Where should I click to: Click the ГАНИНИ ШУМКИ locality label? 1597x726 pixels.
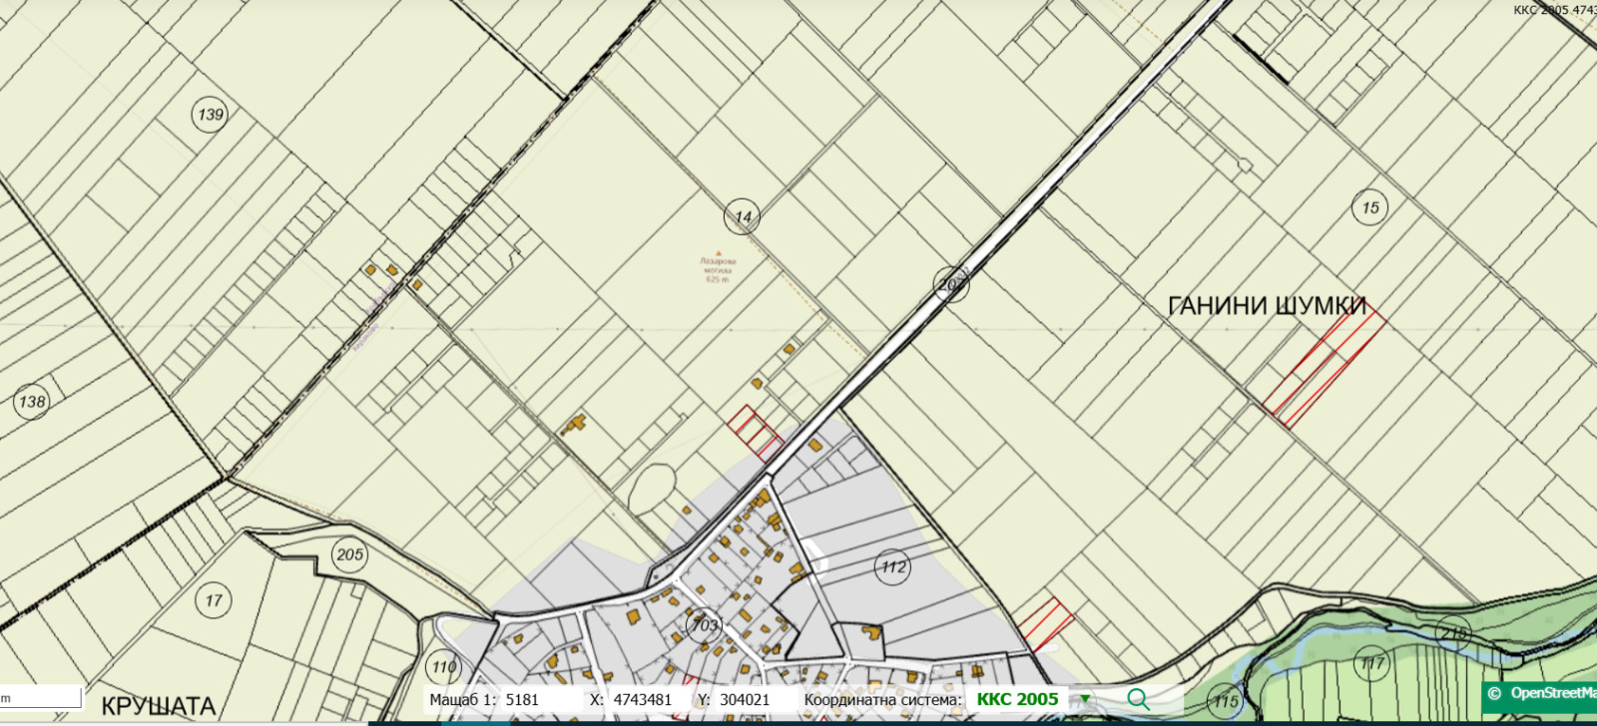1266,306
